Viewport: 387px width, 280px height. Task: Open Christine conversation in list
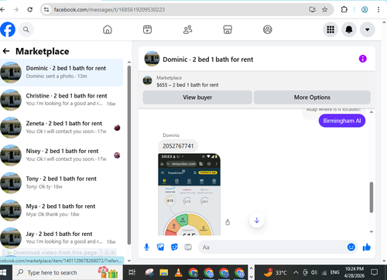pos(61,100)
